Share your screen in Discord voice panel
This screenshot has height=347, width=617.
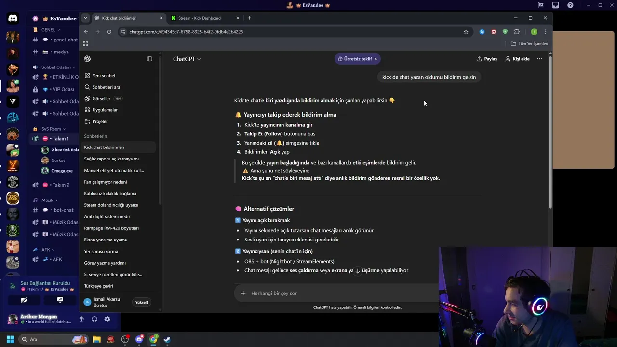coord(60,300)
